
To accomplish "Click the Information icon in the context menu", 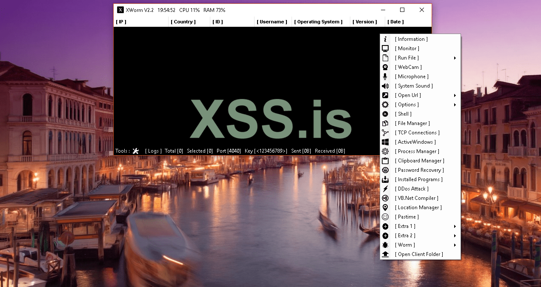I will pos(385,39).
